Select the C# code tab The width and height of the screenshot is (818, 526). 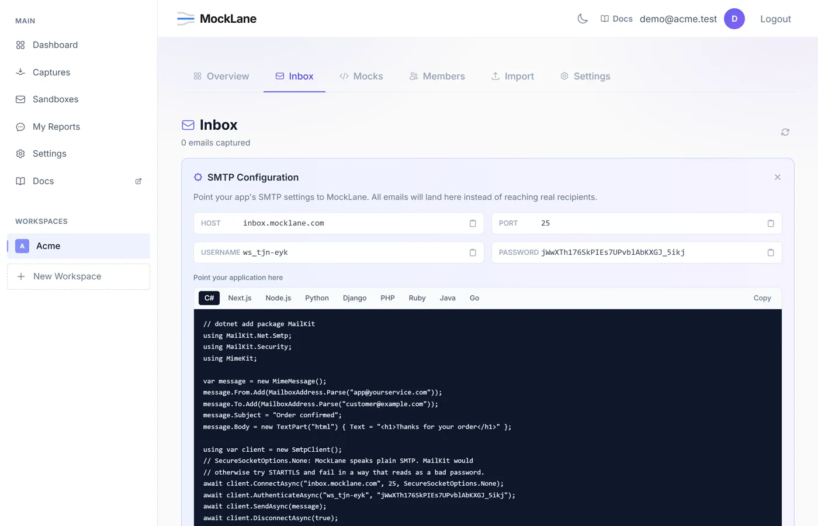coord(209,298)
